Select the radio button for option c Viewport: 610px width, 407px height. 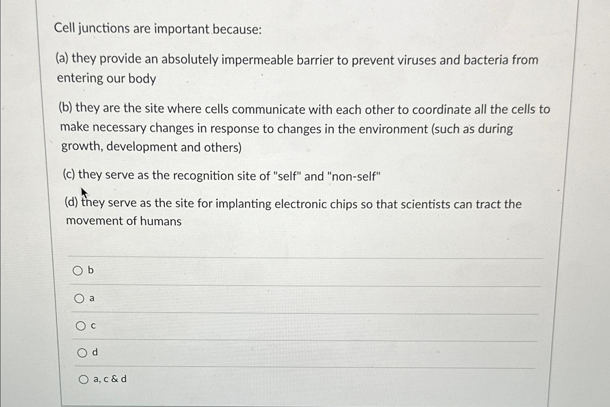click(x=80, y=326)
